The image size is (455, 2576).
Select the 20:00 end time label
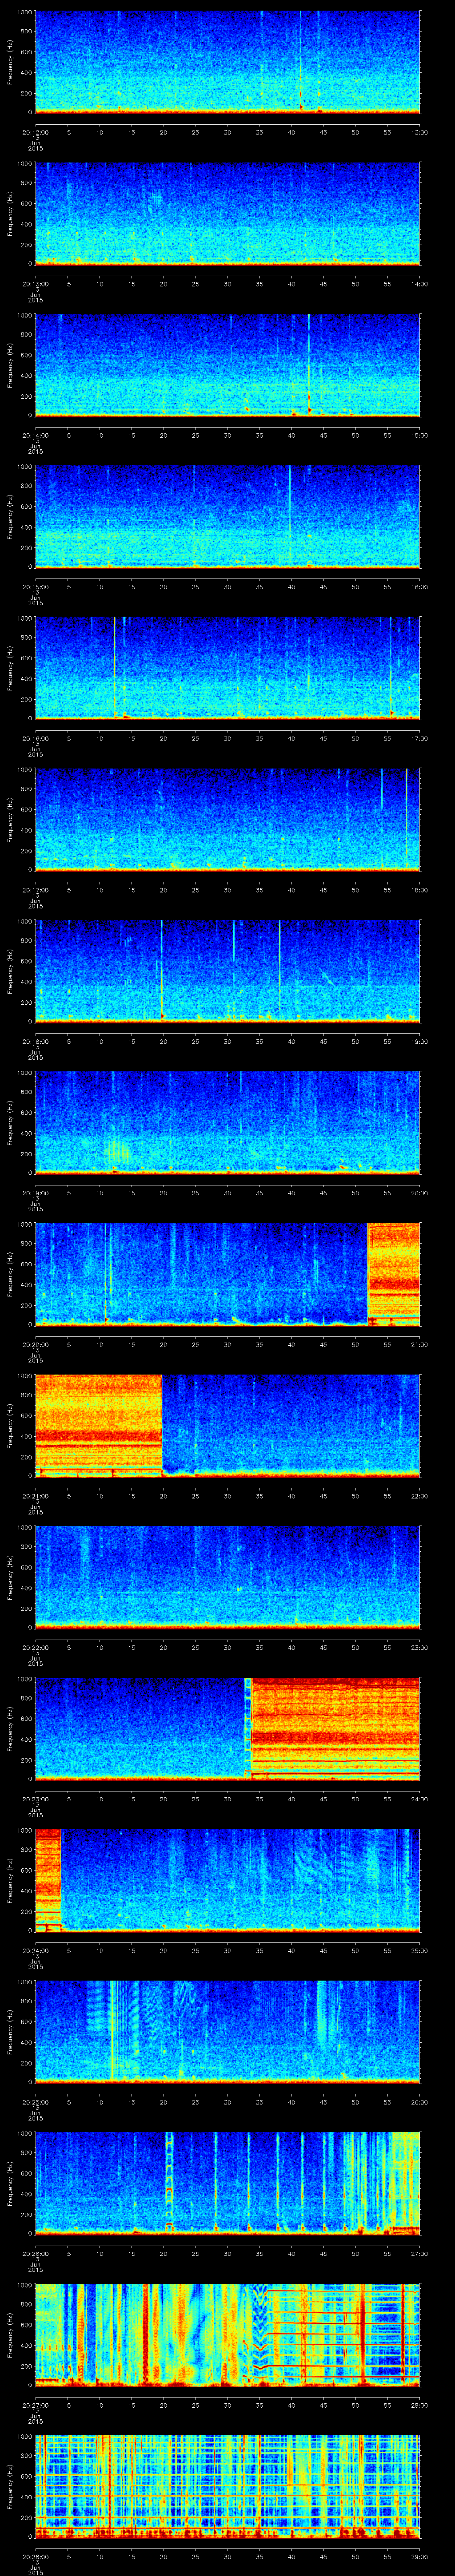pos(419,1193)
